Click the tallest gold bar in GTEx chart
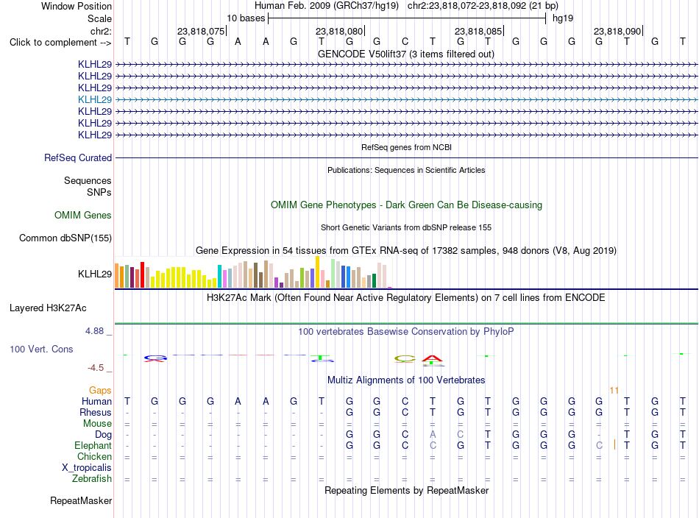The height and width of the screenshot is (518, 699). coord(317,272)
